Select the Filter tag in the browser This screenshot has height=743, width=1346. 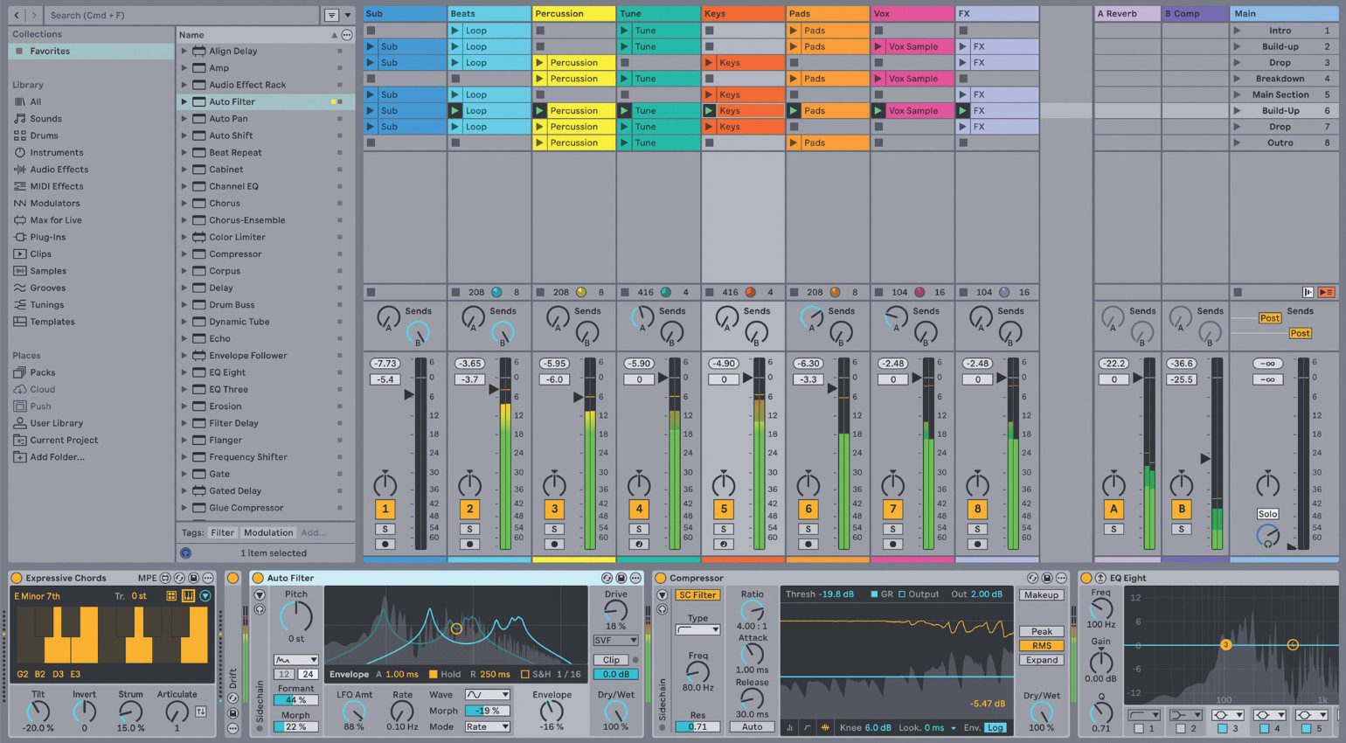point(222,532)
